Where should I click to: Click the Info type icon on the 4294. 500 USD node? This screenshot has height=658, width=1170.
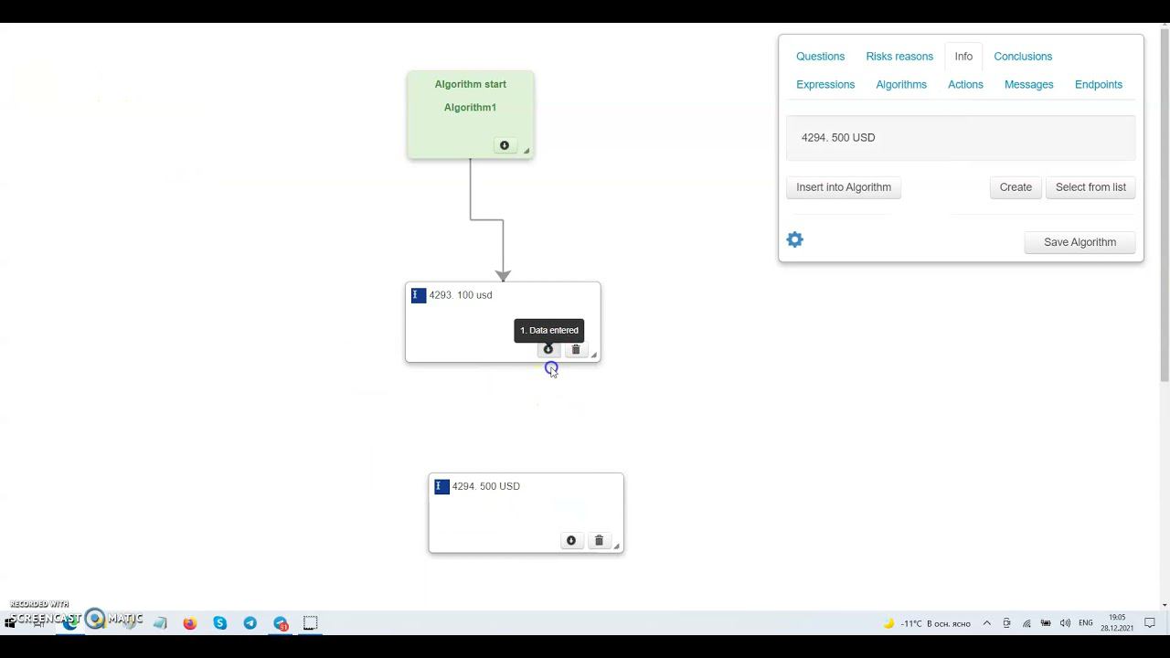pos(441,486)
